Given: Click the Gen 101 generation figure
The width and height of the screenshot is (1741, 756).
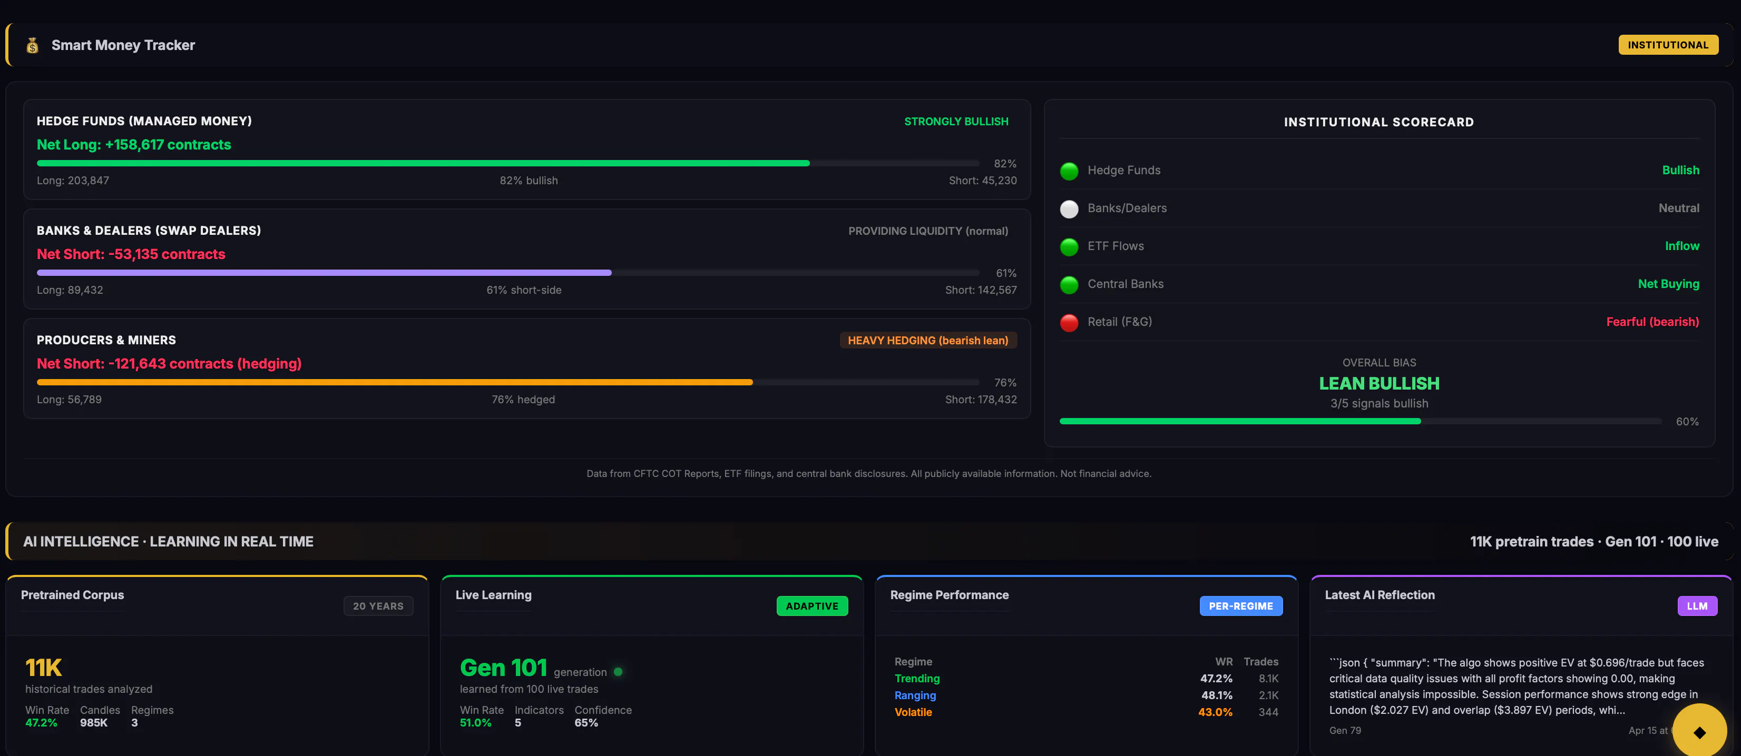Looking at the screenshot, I should tap(504, 667).
